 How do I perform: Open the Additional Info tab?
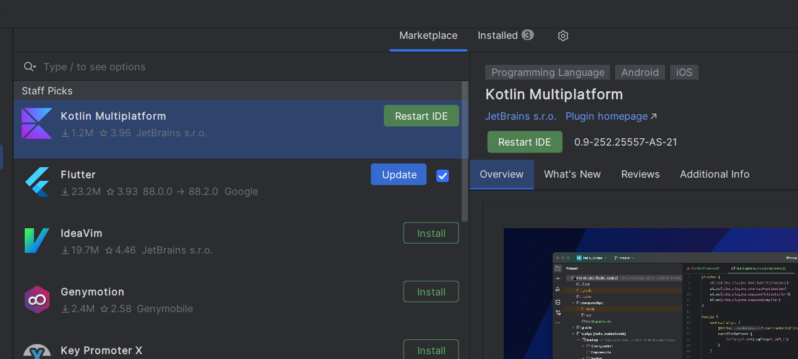[714, 175]
